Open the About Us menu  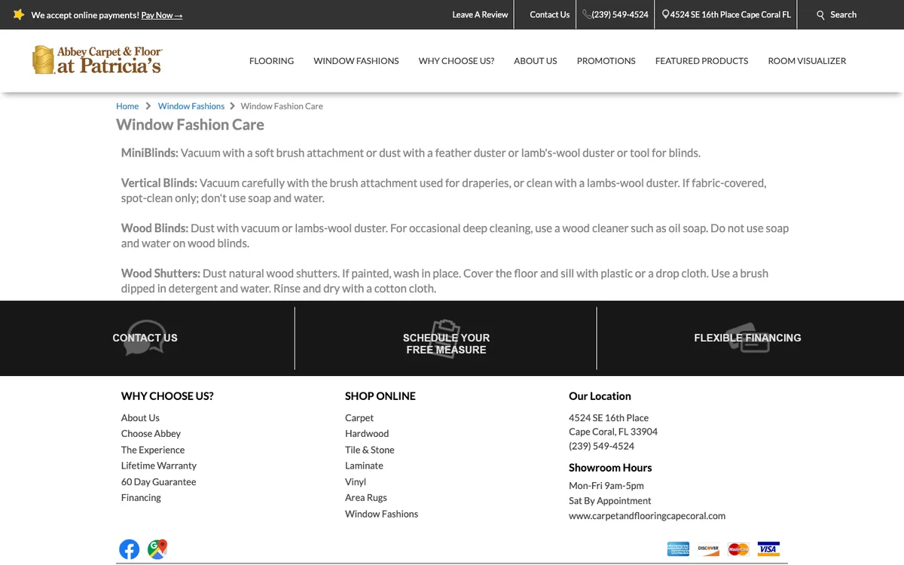[536, 61]
